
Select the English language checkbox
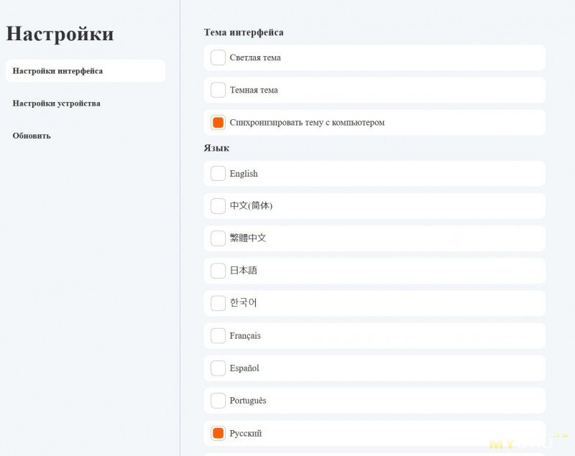click(x=218, y=174)
